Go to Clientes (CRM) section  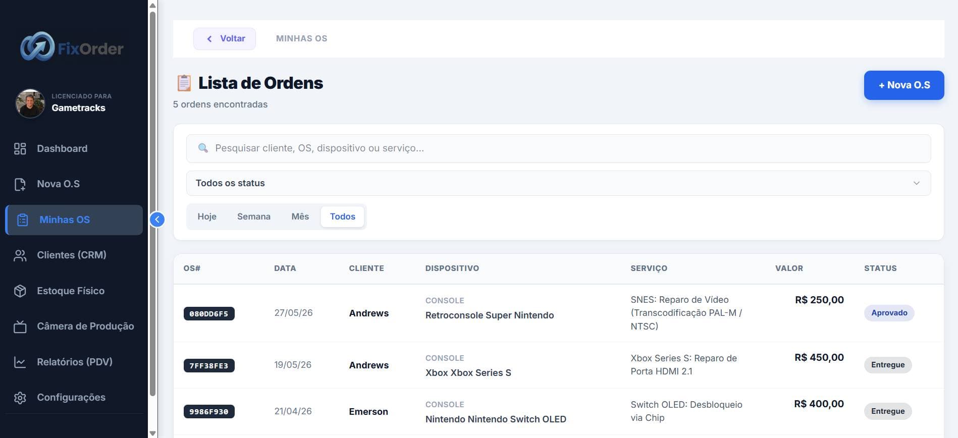tap(74, 255)
